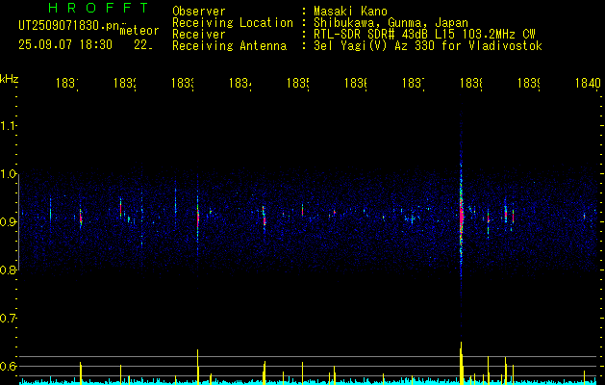Screen dimensions: 605x385
Task: Click the 0.9 frequency axis label
Action: (9, 222)
